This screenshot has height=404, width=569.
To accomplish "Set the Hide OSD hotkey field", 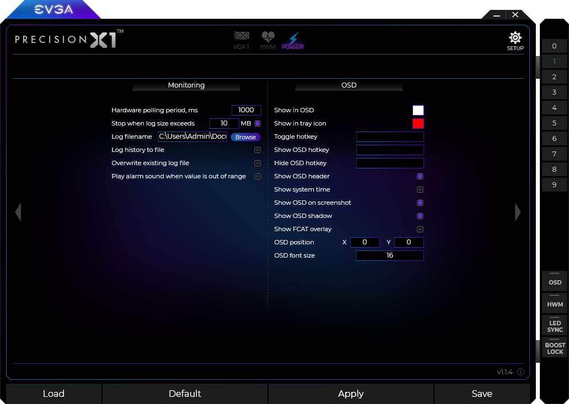I will point(390,163).
